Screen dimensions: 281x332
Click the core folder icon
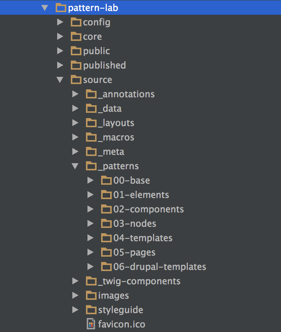coord(75,36)
